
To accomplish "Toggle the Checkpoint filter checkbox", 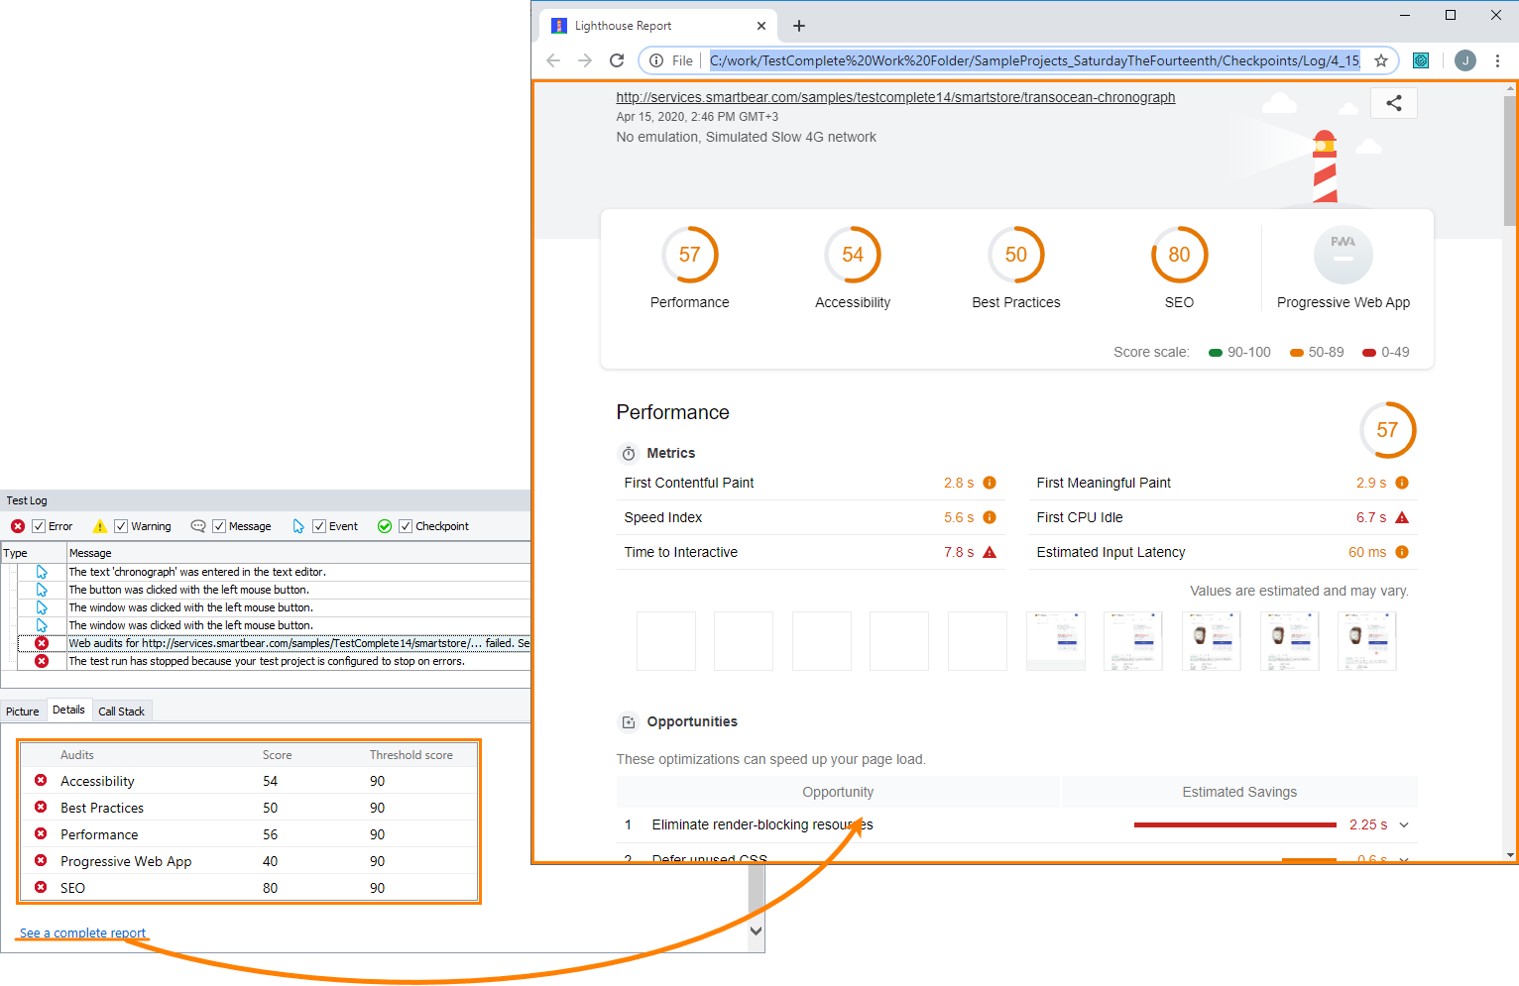I will coord(405,525).
